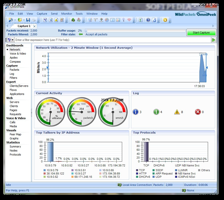Click the filter expression input field
Viewport: 224px width, 200px height.
click(113, 40)
